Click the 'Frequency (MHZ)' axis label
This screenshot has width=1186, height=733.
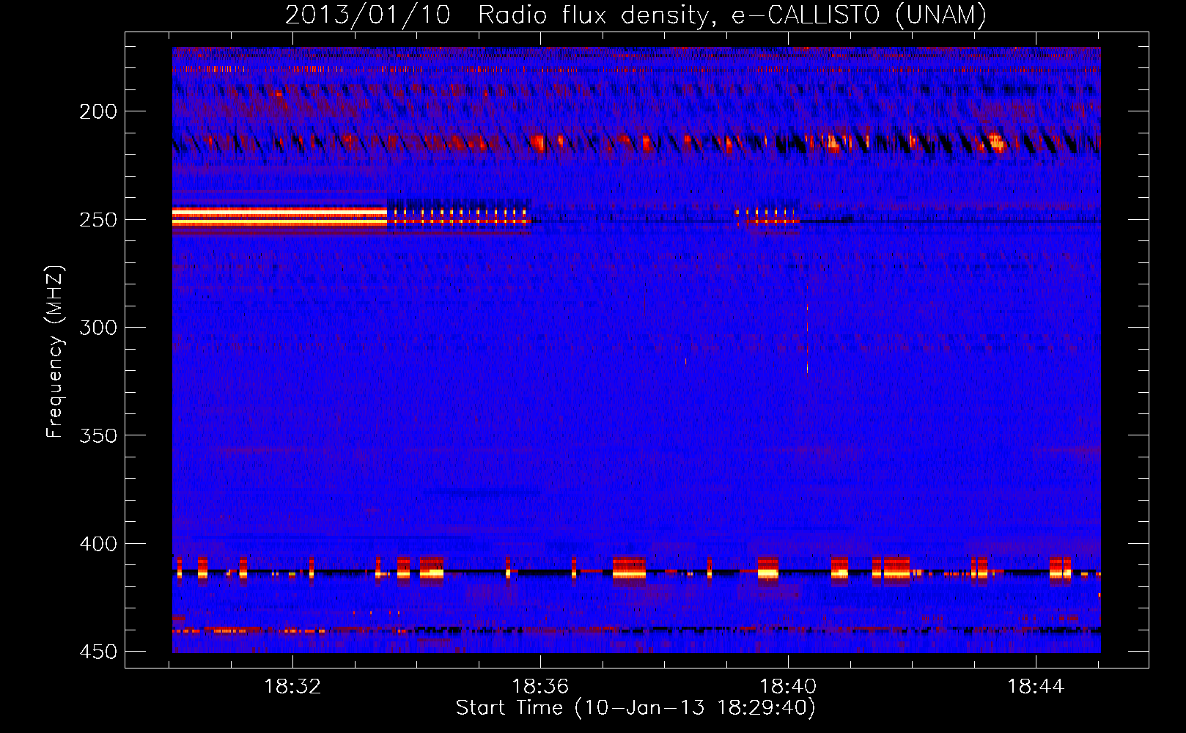(55, 352)
